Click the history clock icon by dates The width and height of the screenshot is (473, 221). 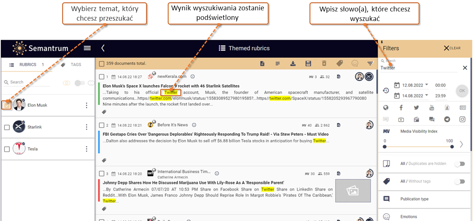click(x=386, y=90)
